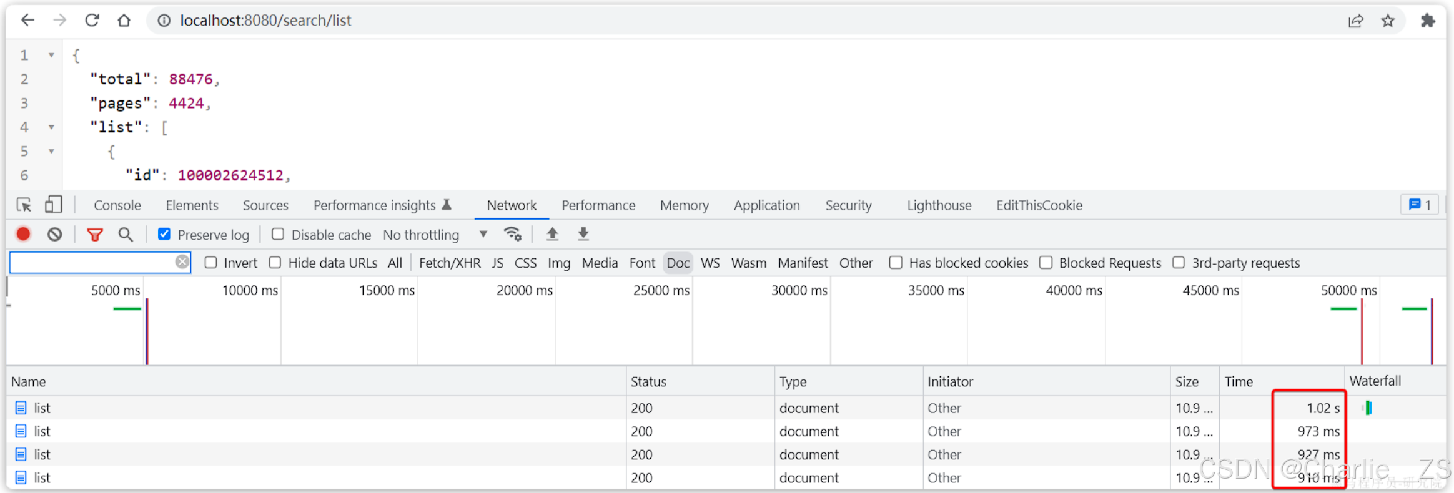The height and width of the screenshot is (493, 1454).
Task: Check Has blocked cookies
Action: click(896, 263)
